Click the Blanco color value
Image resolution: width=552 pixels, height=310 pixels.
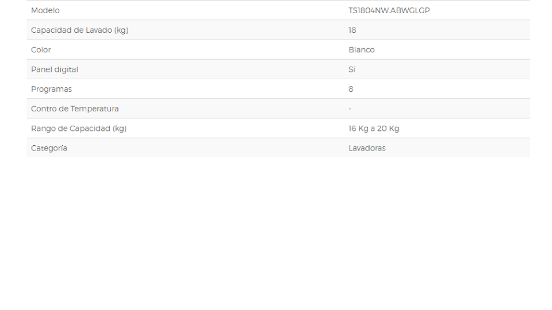[x=362, y=50]
